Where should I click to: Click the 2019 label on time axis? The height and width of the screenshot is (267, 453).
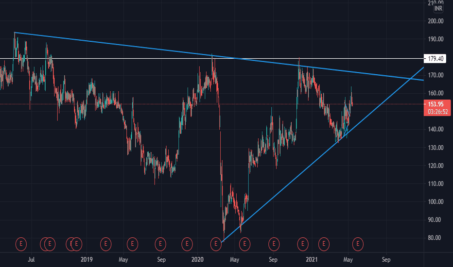coord(87,260)
